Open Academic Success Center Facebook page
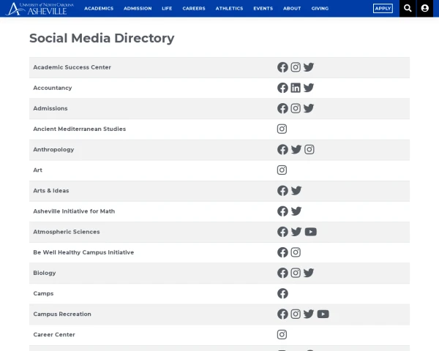 [x=282, y=67]
